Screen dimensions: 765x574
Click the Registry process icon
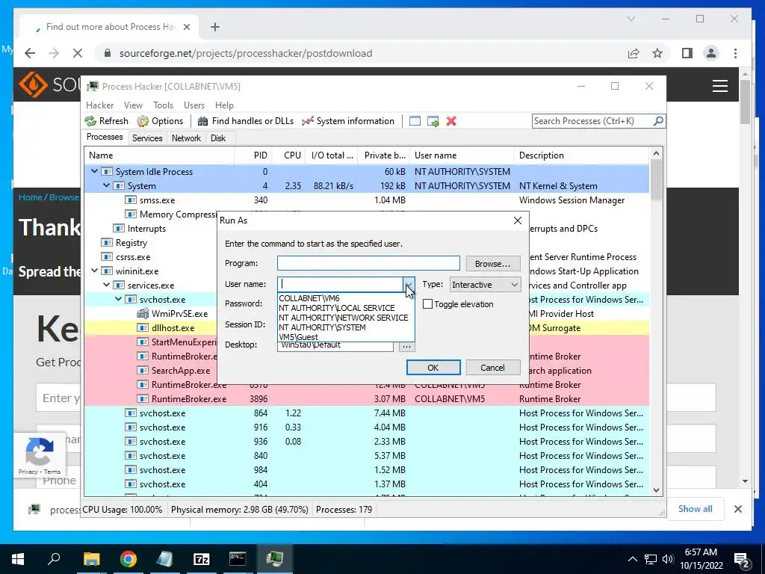(106, 243)
